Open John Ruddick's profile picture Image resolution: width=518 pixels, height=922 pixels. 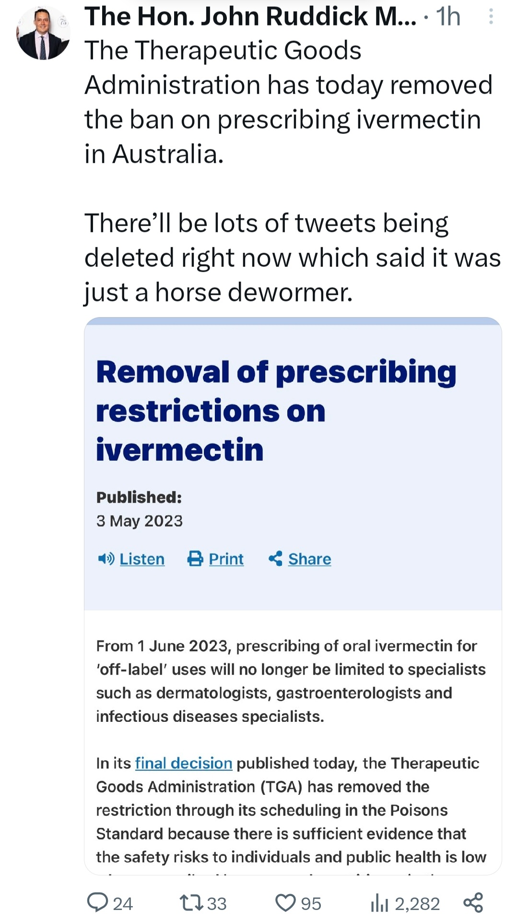43,34
